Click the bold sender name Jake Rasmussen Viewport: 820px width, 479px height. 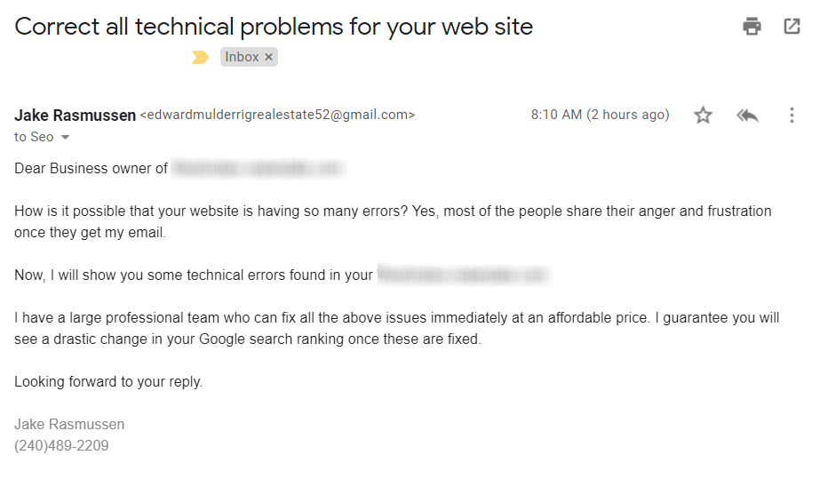click(76, 115)
